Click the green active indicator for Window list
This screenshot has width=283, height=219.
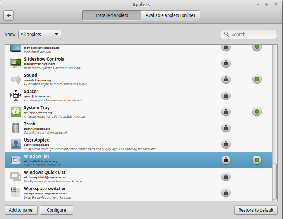[x=257, y=160]
